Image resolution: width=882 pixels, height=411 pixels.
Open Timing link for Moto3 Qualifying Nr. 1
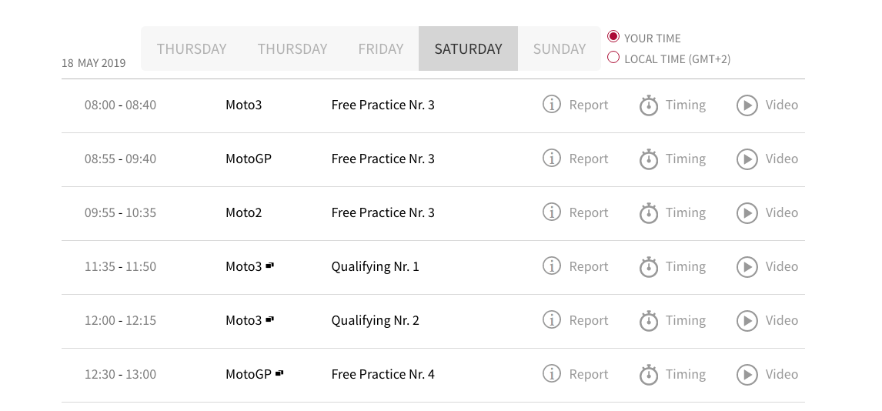[x=685, y=266]
